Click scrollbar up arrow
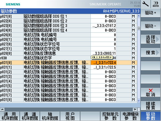The image size is (161, 121). pos(139,16)
